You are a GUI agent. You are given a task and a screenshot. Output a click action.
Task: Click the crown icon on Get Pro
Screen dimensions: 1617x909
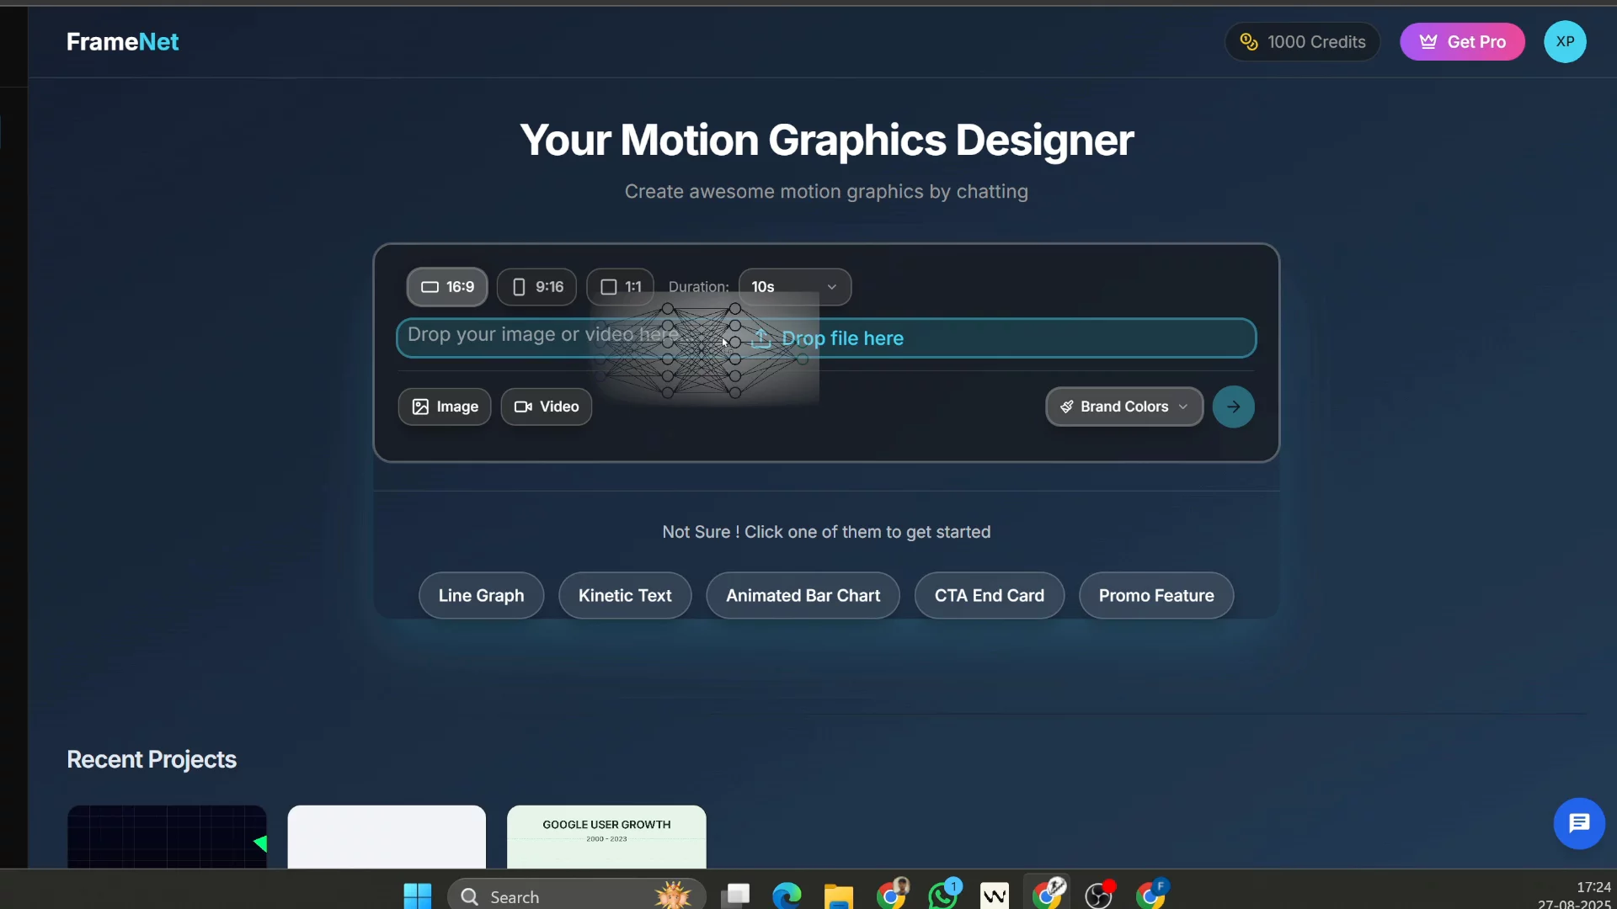(x=1429, y=40)
